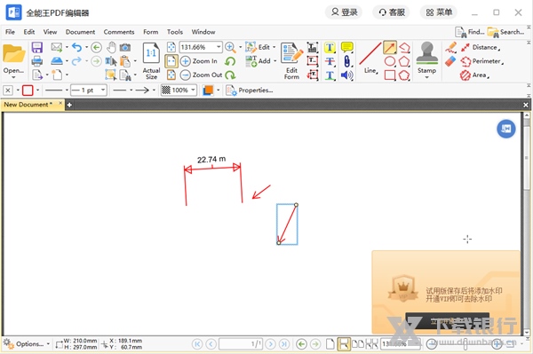Screen dimensions: 533x354
Task: Click the Edit Form button
Action: click(x=291, y=61)
